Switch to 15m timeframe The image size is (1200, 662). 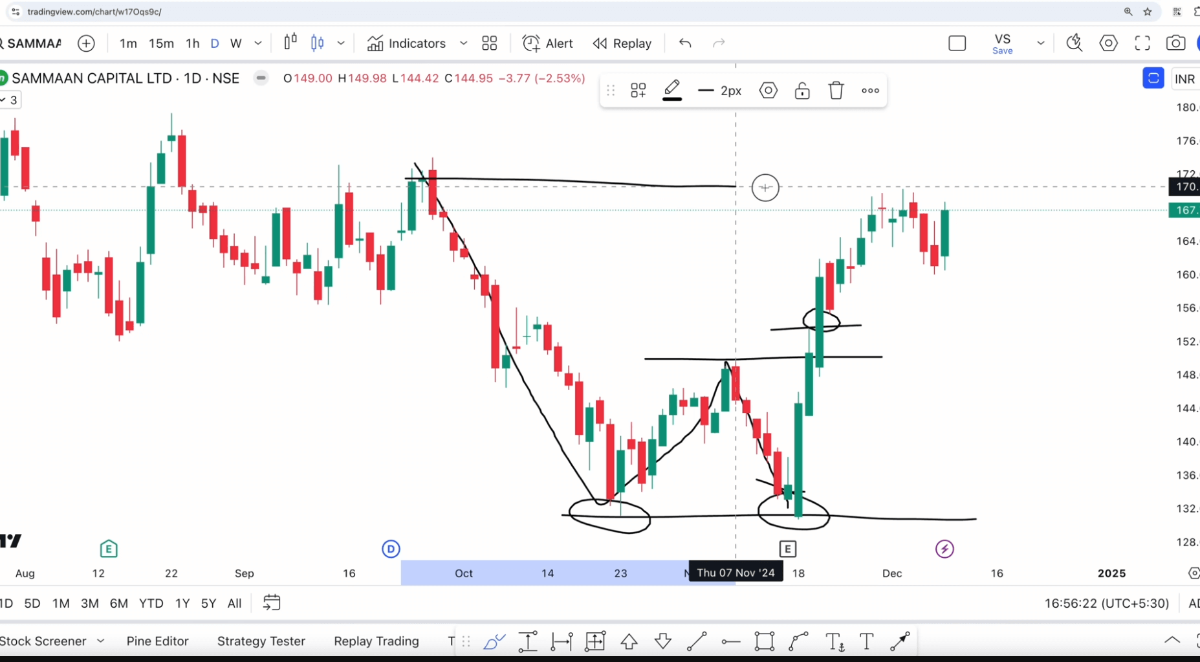(161, 43)
